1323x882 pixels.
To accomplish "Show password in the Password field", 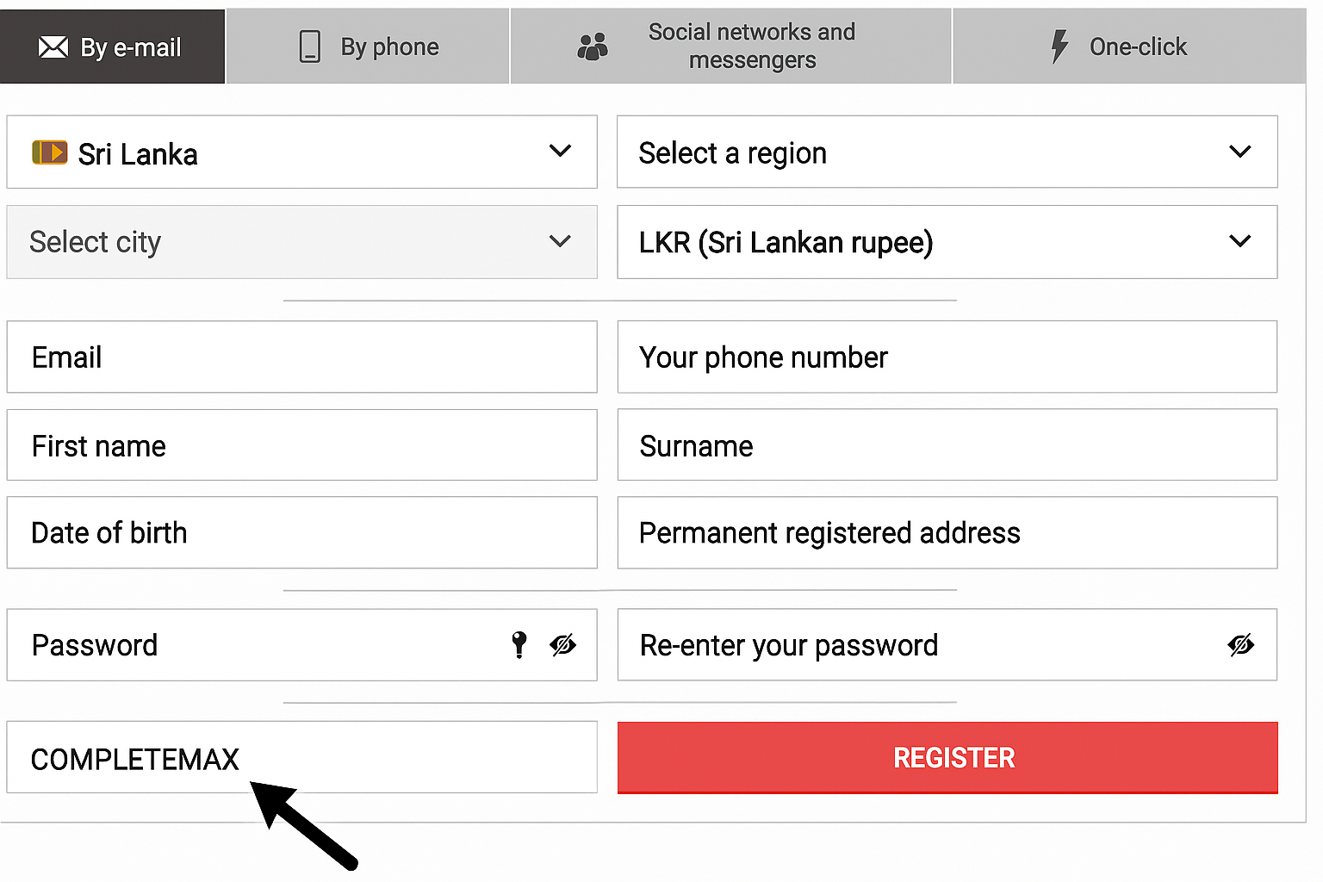I will pyautogui.click(x=563, y=644).
